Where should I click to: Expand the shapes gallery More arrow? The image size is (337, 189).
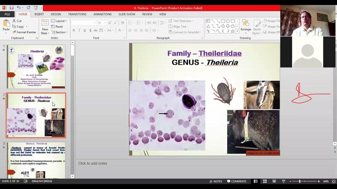[x=237, y=31]
